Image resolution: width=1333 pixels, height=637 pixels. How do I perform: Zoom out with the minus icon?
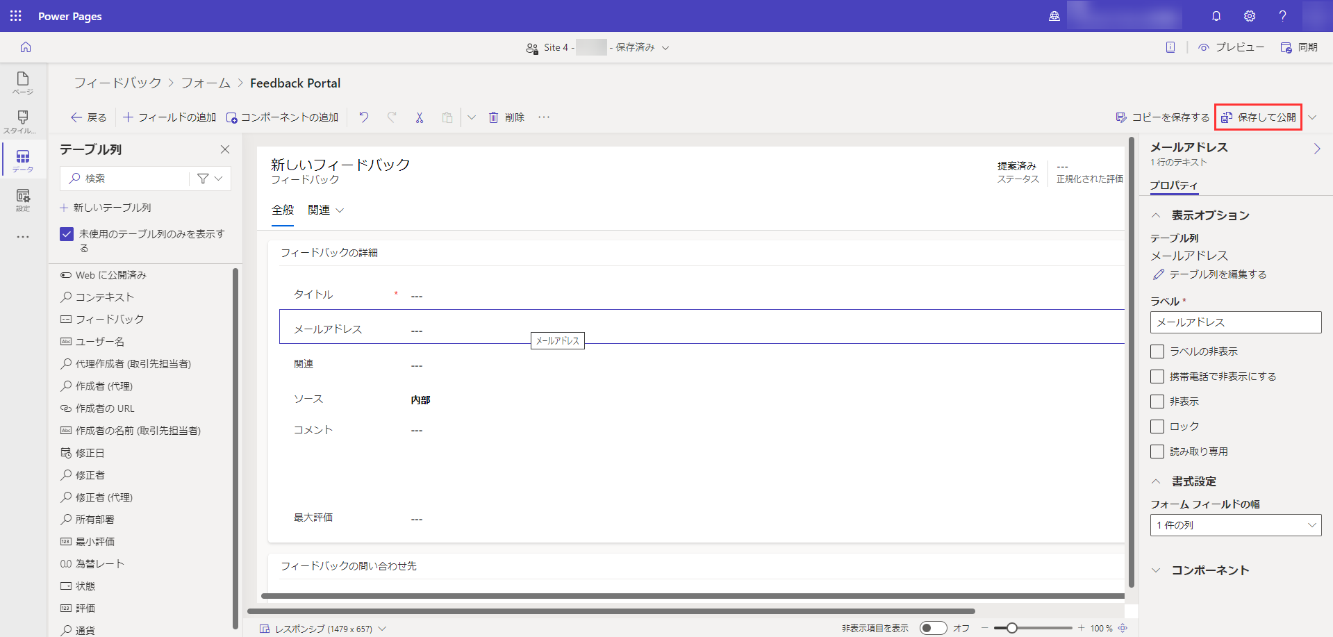(x=984, y=628)
